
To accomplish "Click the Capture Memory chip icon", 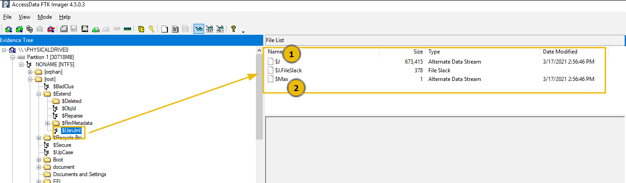I will click(127, 29).
